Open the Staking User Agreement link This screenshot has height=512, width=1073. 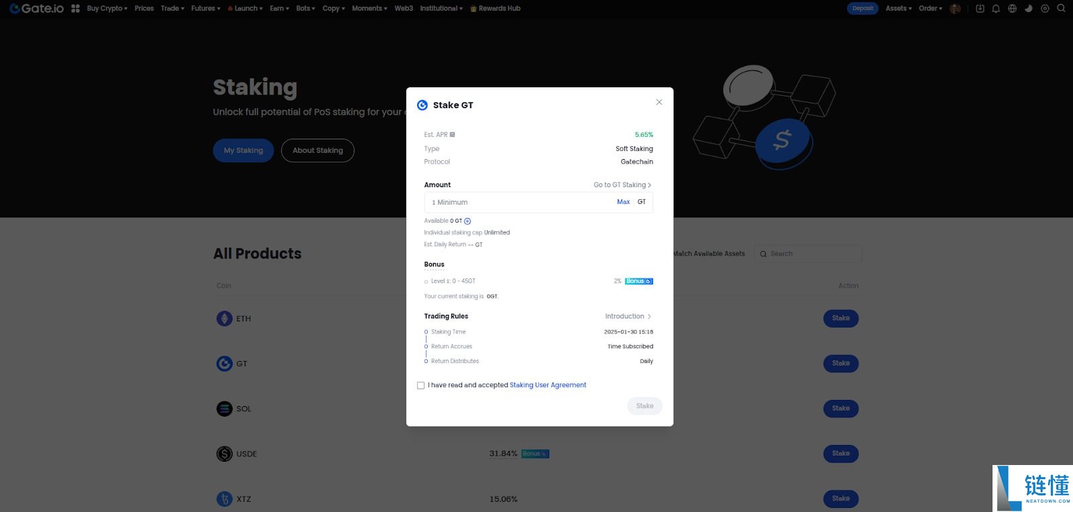pyautogui.click(x=548, y=385)
